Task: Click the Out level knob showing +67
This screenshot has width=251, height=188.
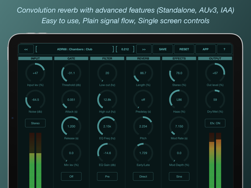Action: point(215,73)
